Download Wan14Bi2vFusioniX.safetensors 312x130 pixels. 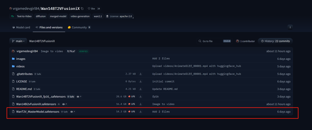pos(140,104)
